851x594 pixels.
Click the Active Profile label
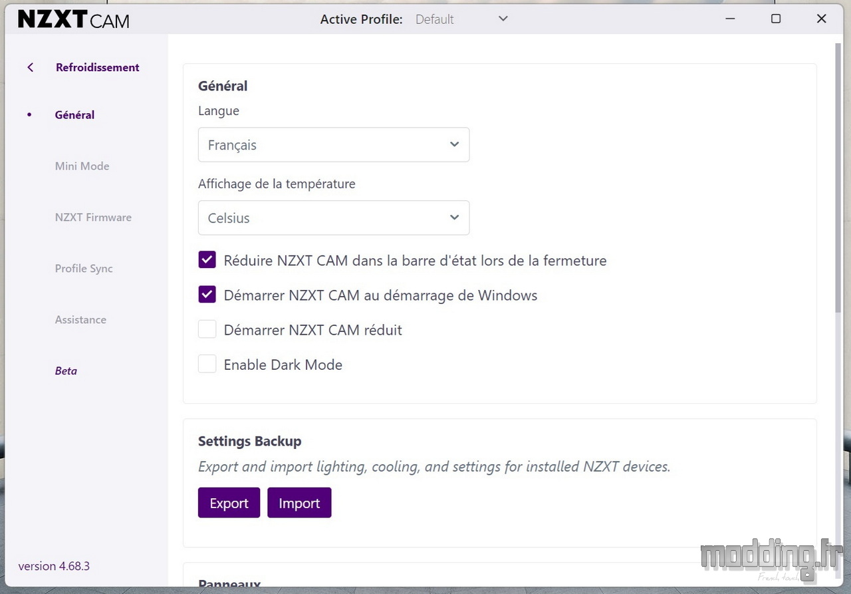[x=362, y=19]
